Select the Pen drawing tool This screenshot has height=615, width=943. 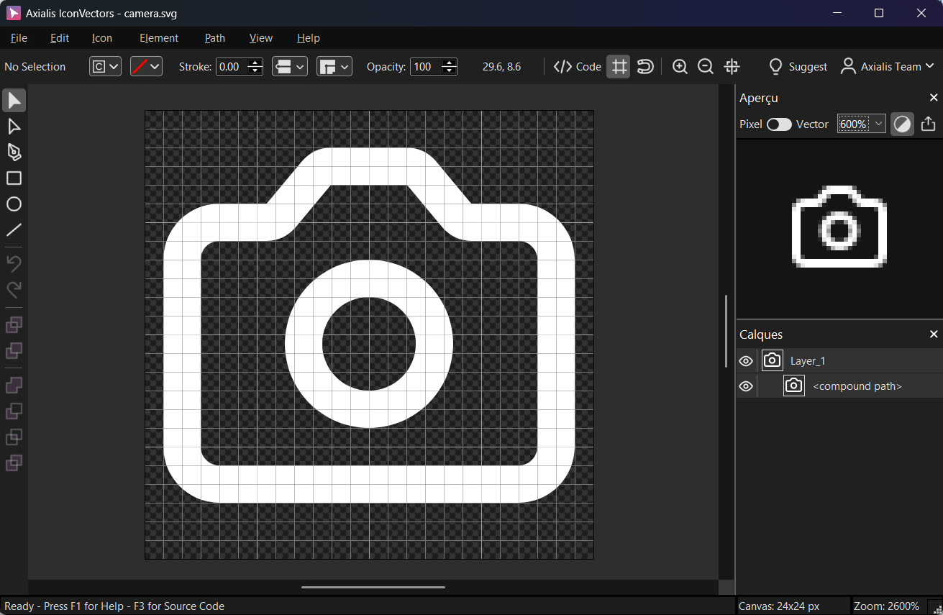pos(14,152)
